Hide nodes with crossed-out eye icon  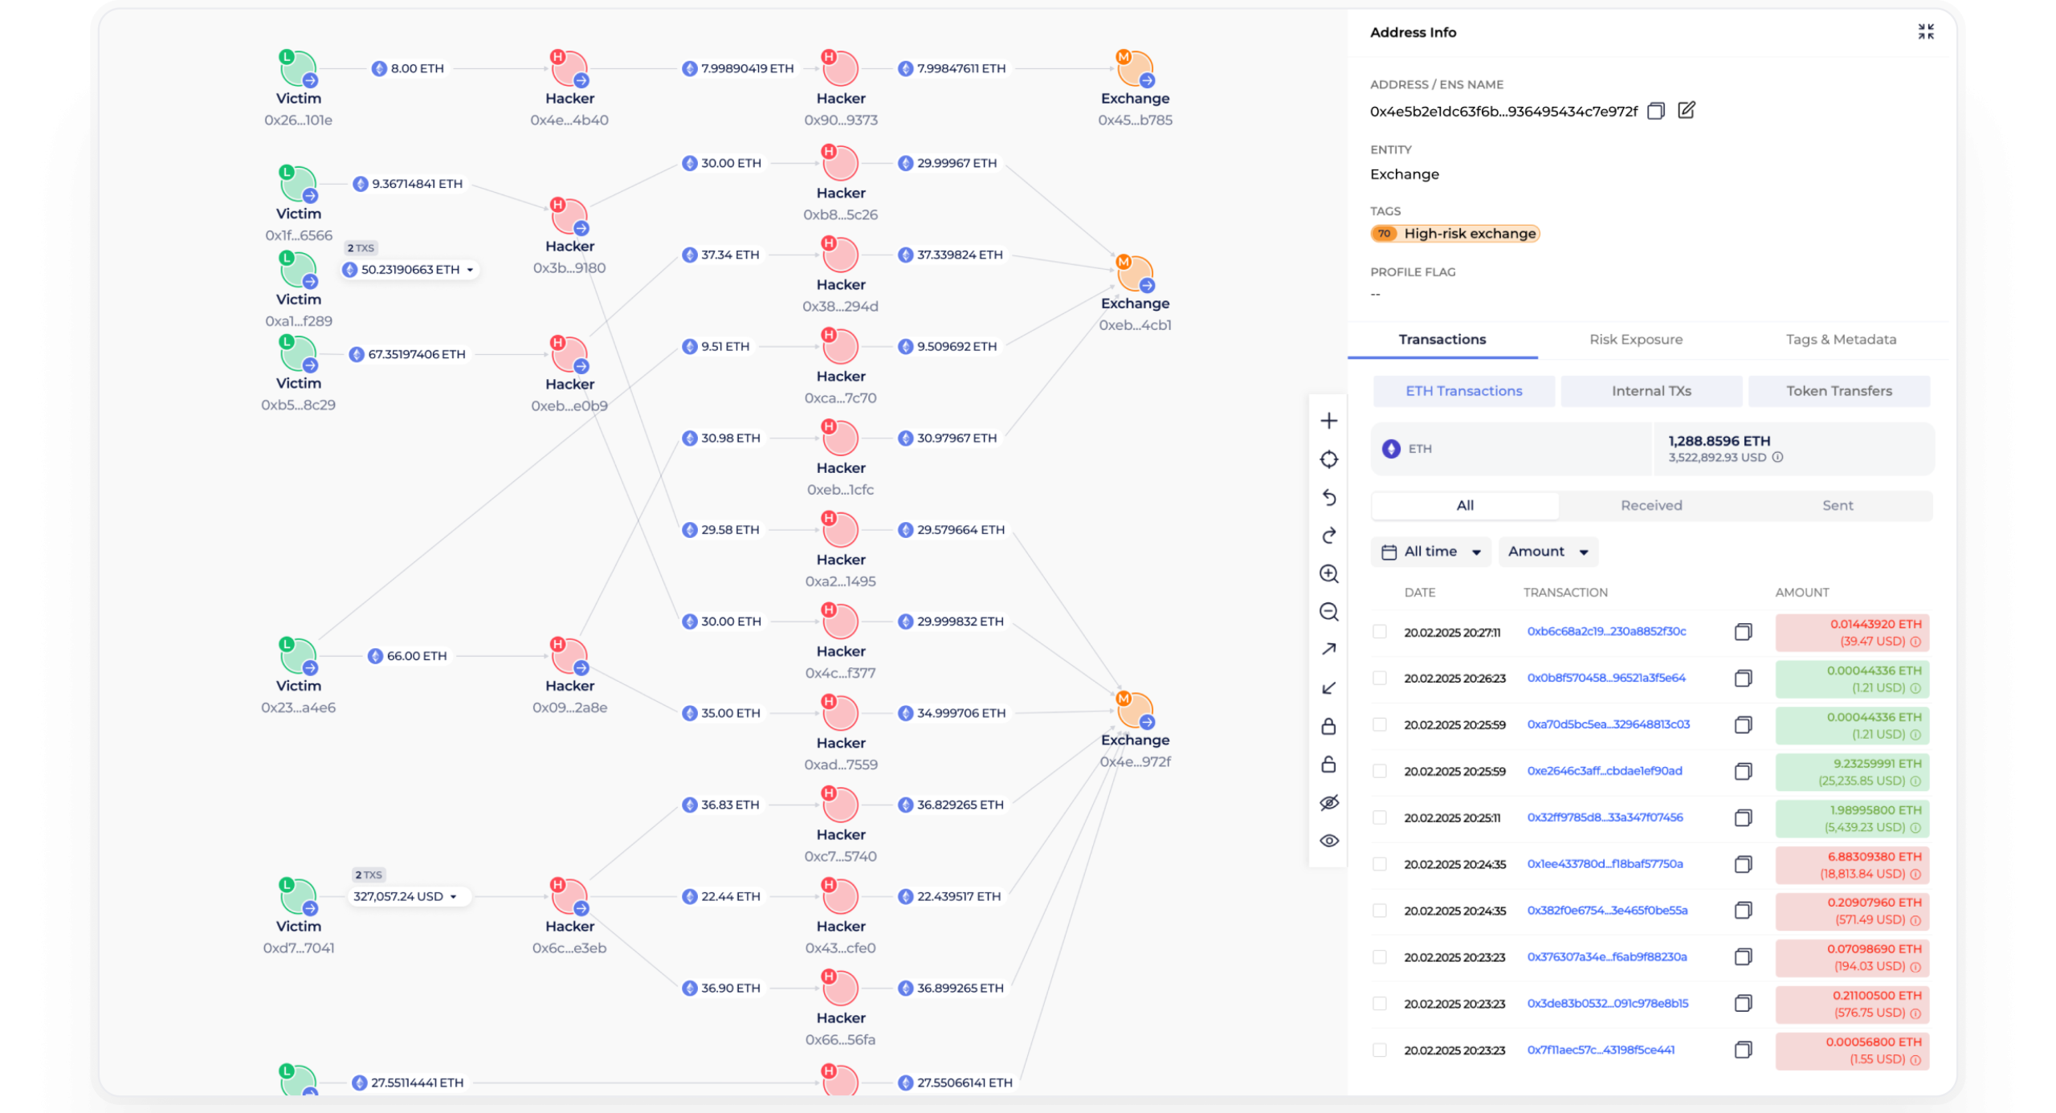1329,802
